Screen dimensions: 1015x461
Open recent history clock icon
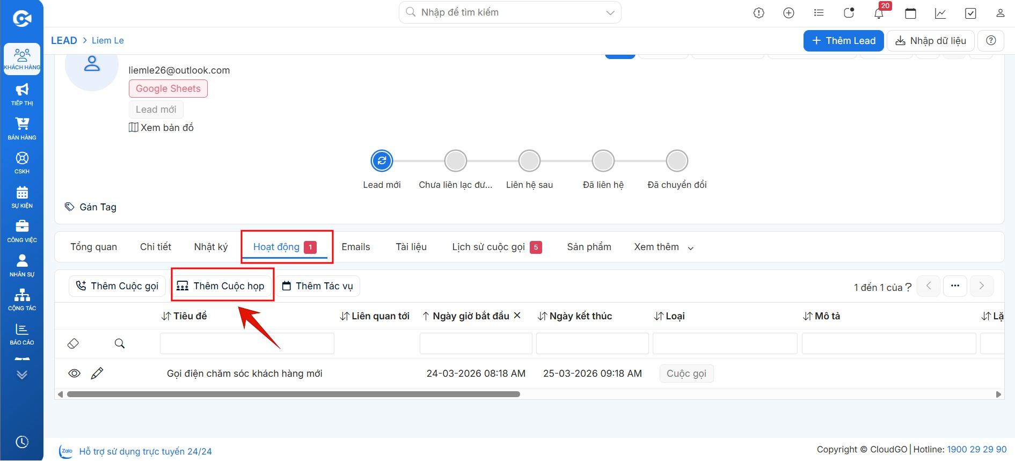22,442
